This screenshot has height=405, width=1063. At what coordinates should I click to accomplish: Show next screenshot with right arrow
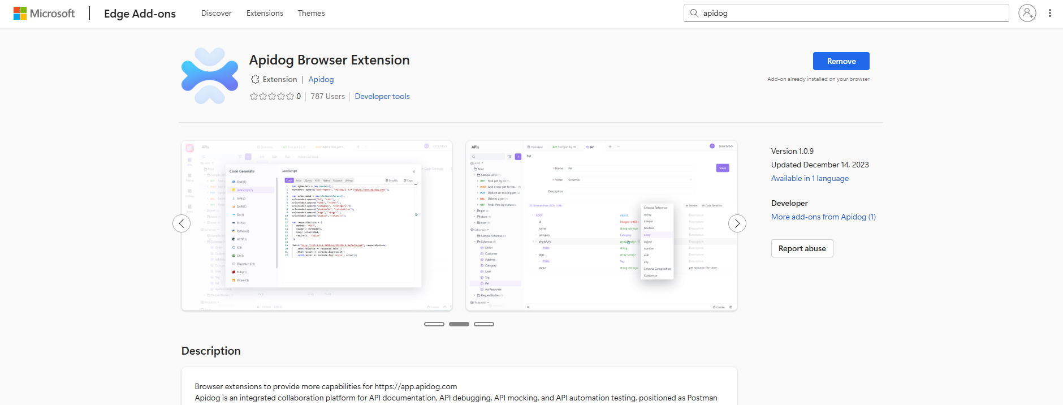(737, 223)
